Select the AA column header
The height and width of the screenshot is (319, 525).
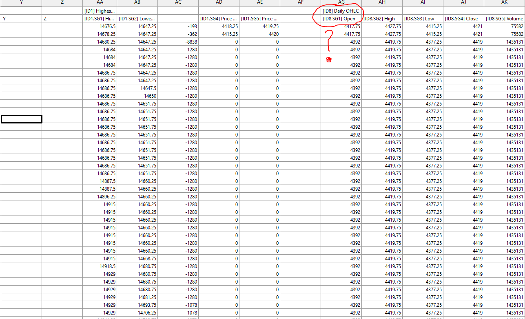pos(100,3)
